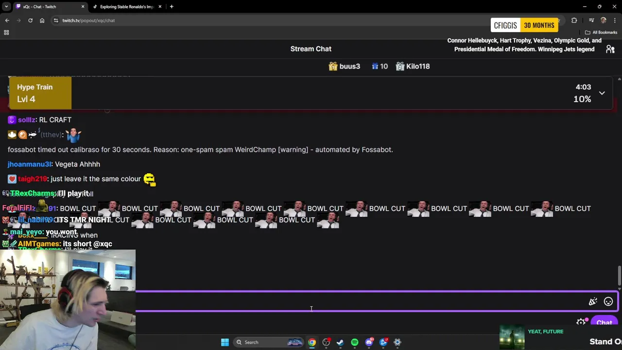Open browser extensions puzzle icon
This screenshot has width=622, height=350.
574,20
